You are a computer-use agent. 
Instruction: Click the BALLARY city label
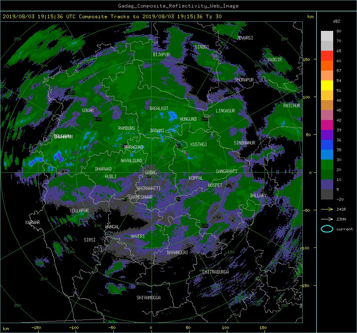258,196
